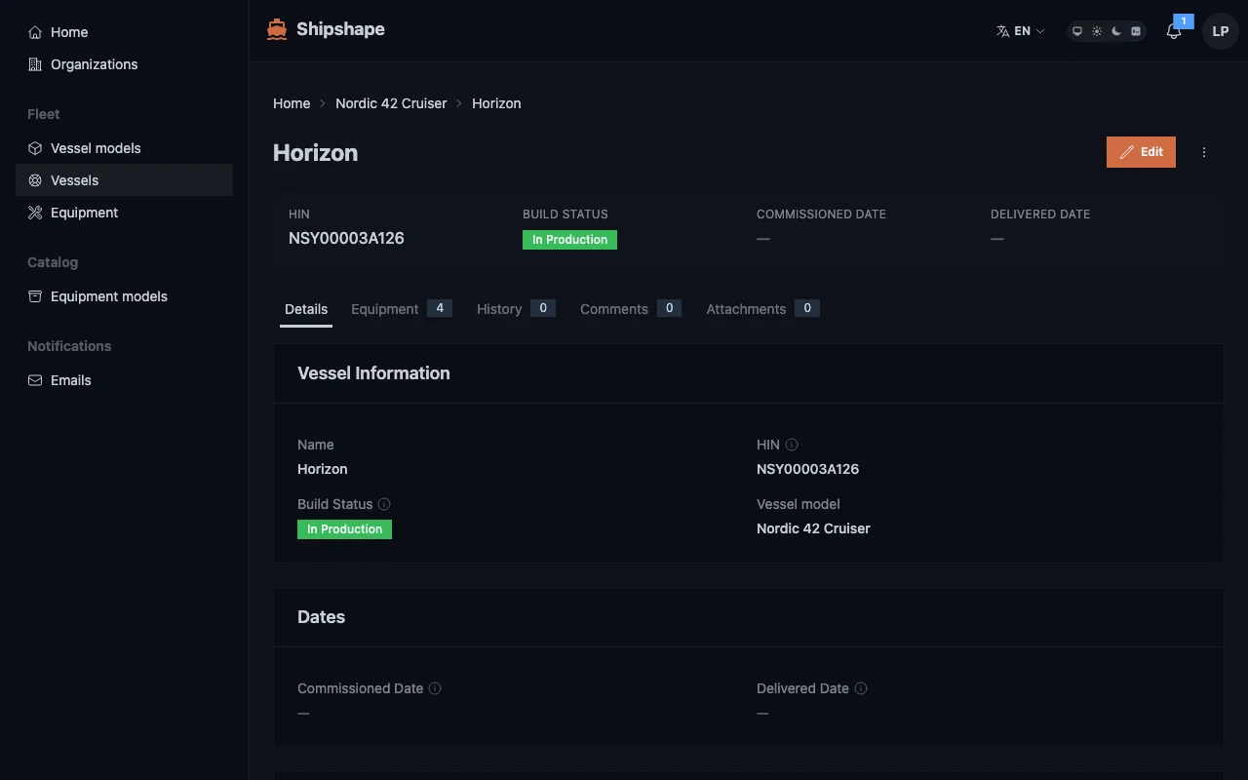This screenshot has height=780, width=1248.
Task: Enable dark theme with moon icon
Action: coord(1115,31)
